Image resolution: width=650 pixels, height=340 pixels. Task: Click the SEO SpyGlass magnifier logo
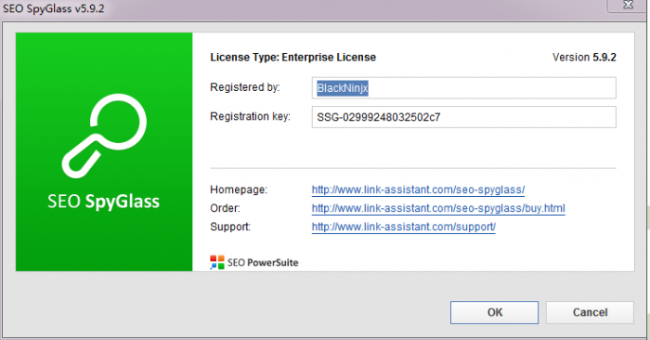[x=104, y=136]
